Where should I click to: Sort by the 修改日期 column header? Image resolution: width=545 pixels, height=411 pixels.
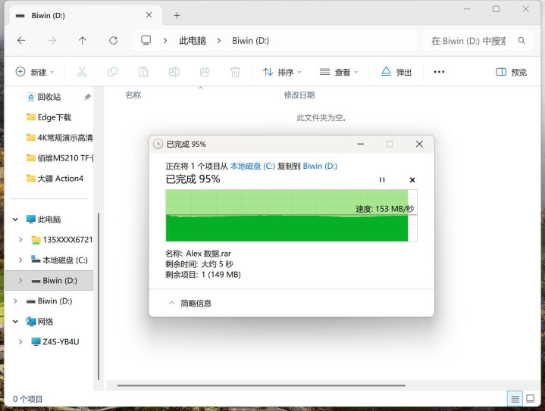click(299, 95)
